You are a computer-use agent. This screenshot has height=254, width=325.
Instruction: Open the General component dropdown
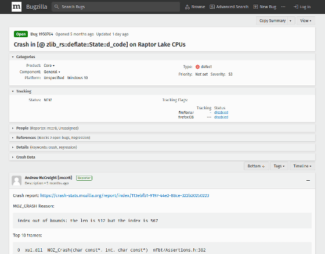tap(52, 72)
